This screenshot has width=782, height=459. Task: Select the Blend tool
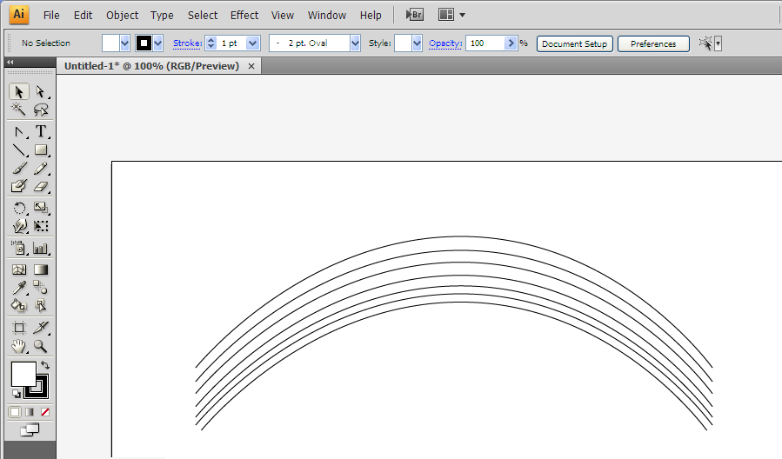(x=40, y=288)
